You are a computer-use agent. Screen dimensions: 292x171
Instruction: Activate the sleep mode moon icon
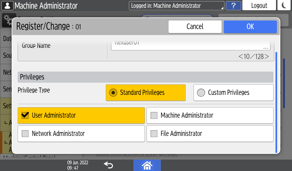284,6
